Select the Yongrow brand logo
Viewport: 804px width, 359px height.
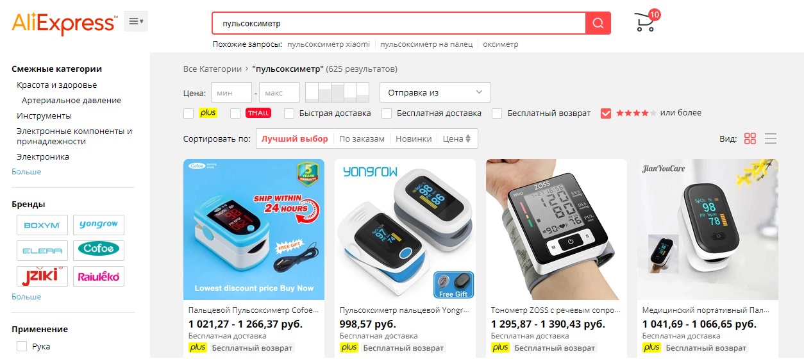point(99,224)
